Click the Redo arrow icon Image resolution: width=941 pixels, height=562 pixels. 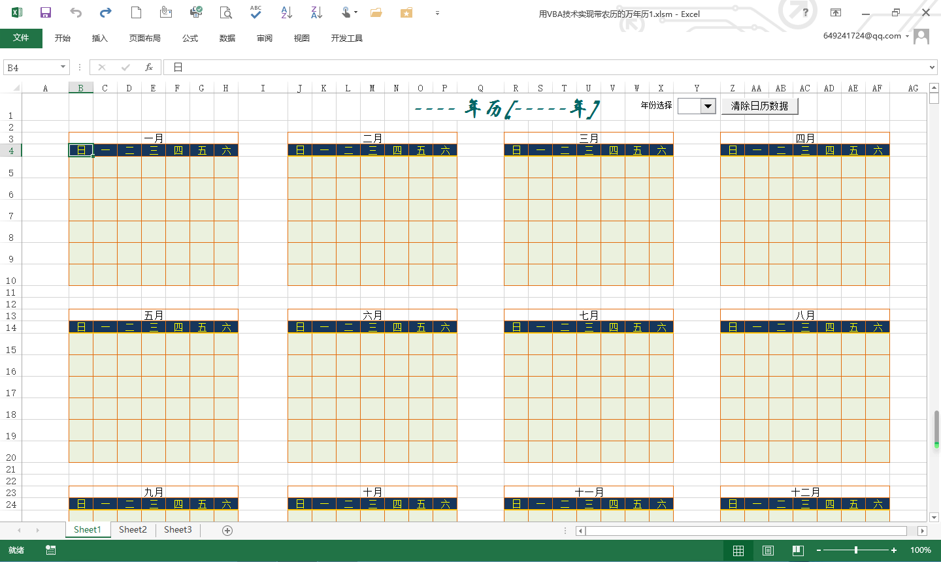tap(105, 13)
